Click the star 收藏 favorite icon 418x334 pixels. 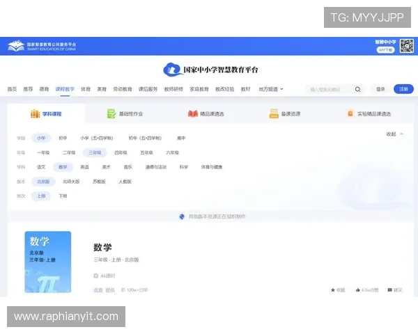(333, 289)
